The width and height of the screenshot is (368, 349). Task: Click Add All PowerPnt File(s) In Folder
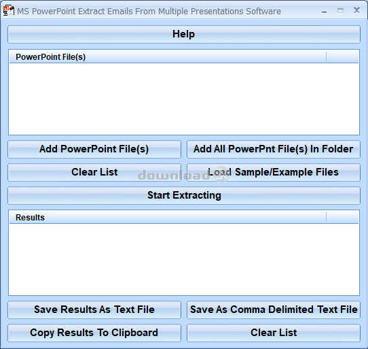[x=274, y=149]
